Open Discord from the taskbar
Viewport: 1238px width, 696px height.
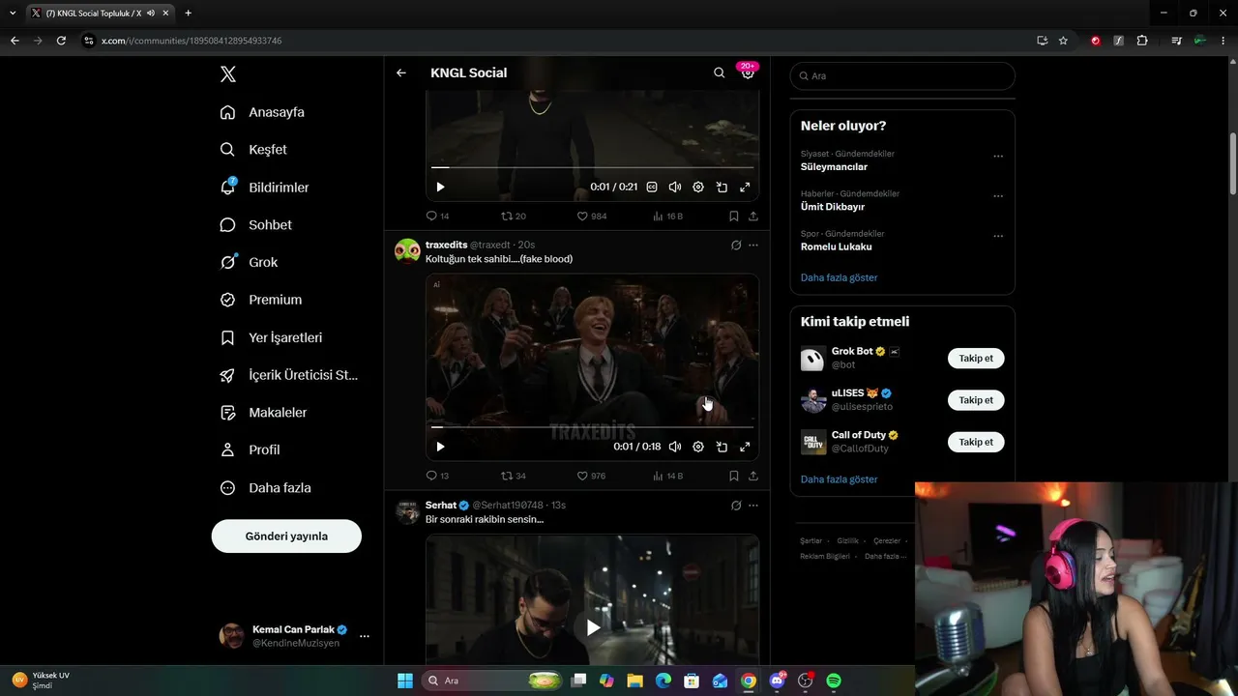pyautogui.click(x=778, y=681)
